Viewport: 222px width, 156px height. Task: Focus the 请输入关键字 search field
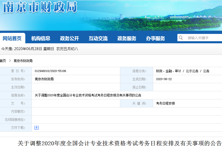click(202, 38)
